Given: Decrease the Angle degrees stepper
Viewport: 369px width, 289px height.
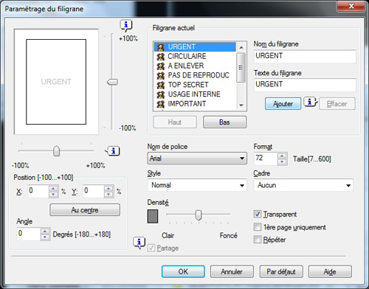Looking at the screenshot, I should [45, 237].
